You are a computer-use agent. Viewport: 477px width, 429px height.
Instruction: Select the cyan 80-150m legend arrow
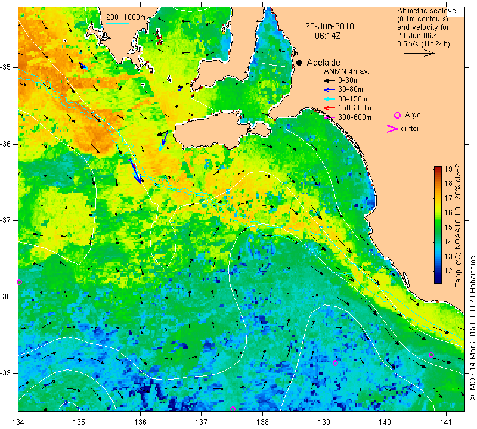[330, 99]
